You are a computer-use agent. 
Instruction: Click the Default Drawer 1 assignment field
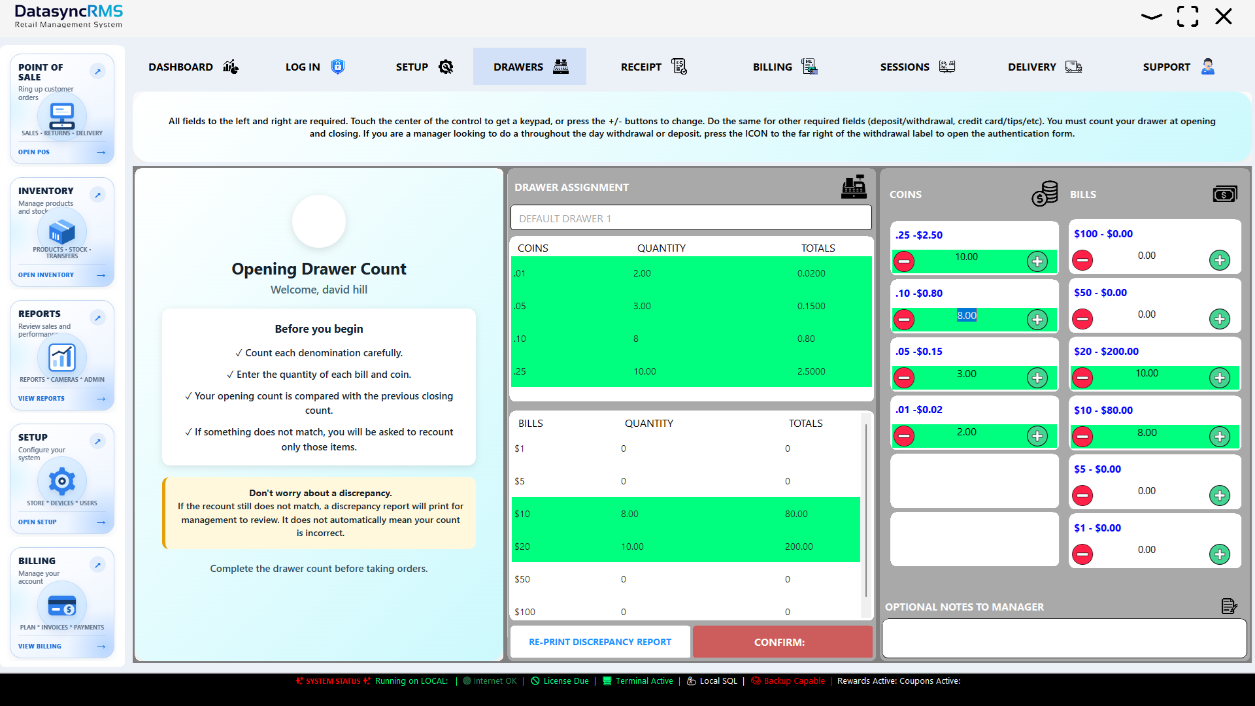coord(691,218)
